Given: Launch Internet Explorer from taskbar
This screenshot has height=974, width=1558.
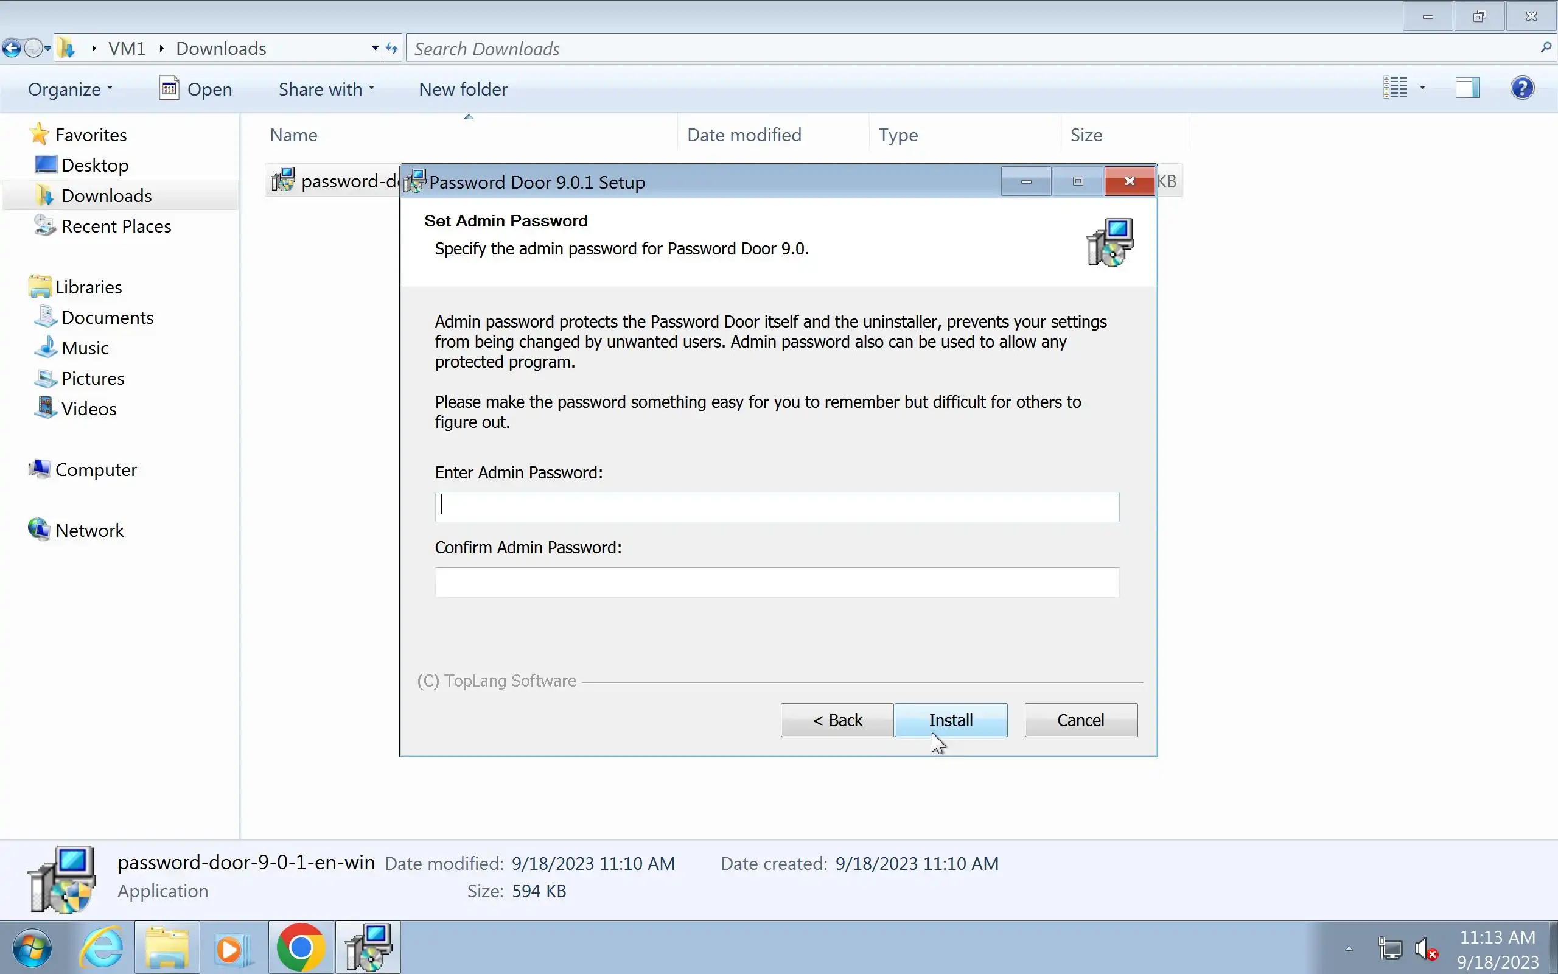Looking at the screenshot, I should 101,948.
